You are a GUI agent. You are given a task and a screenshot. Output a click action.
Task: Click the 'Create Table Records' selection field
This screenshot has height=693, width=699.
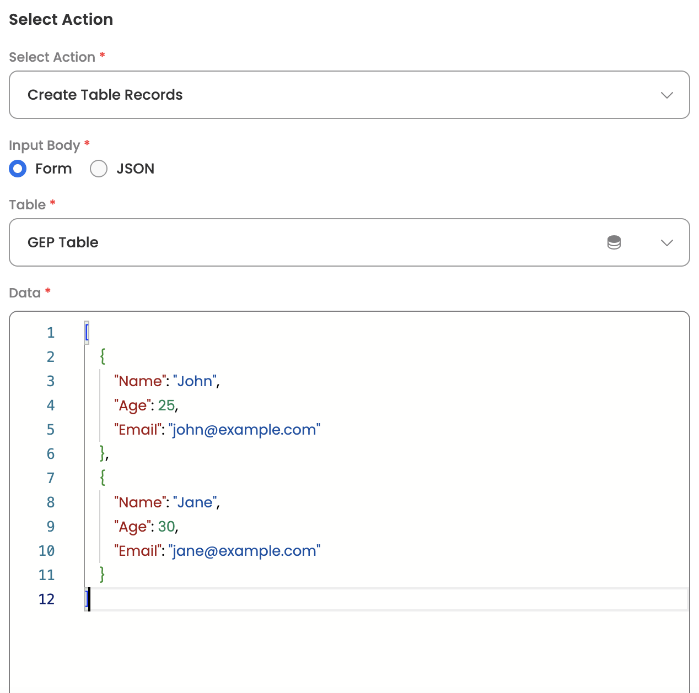coord(105,95)
